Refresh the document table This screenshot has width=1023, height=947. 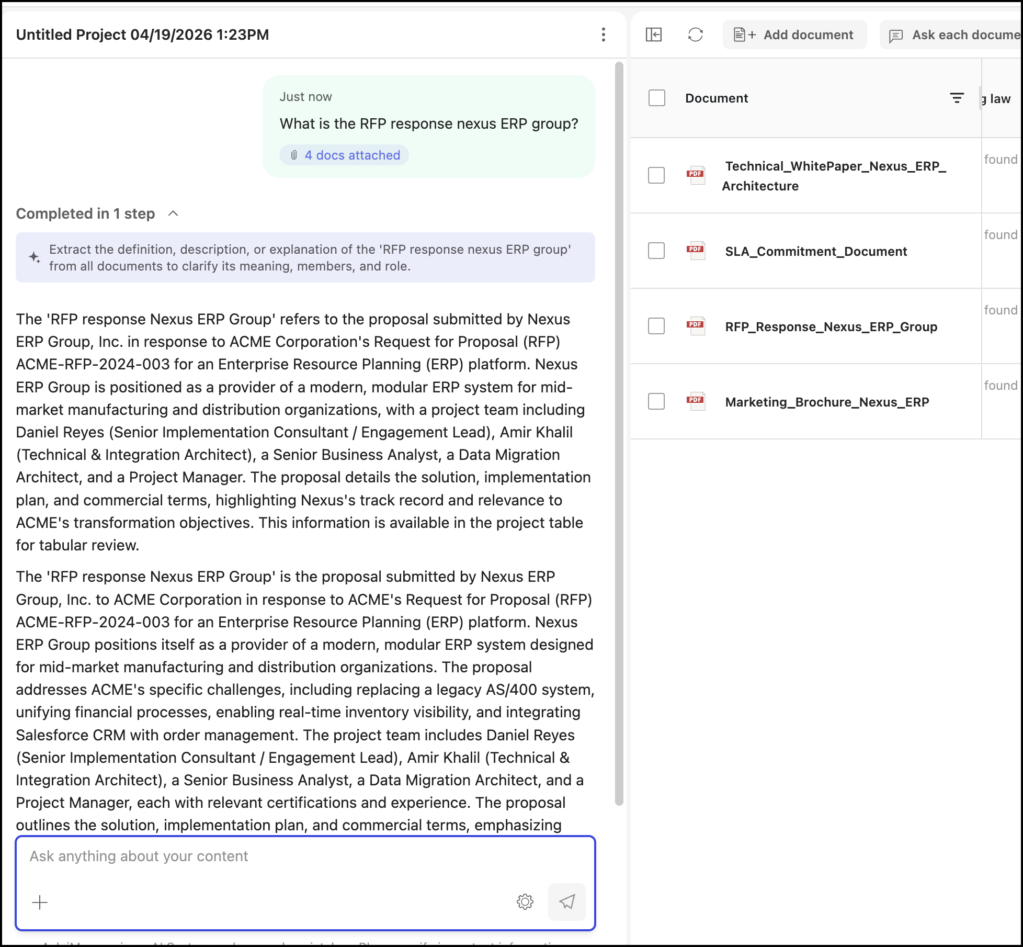coord(696,35)
